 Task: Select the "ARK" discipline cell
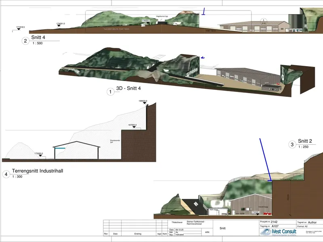coord(207,232)
